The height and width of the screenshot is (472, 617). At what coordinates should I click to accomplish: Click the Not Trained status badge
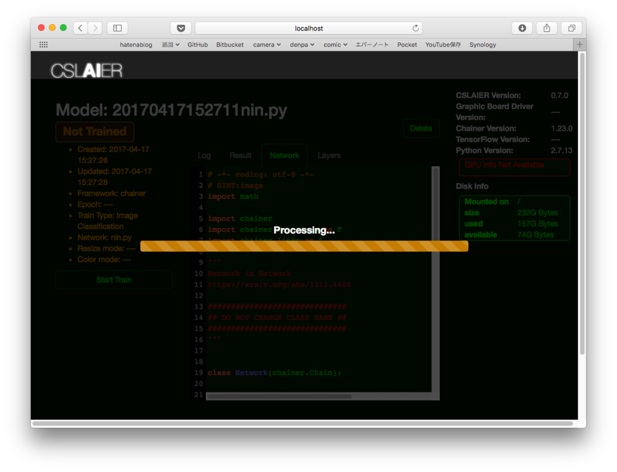[95, 131]
